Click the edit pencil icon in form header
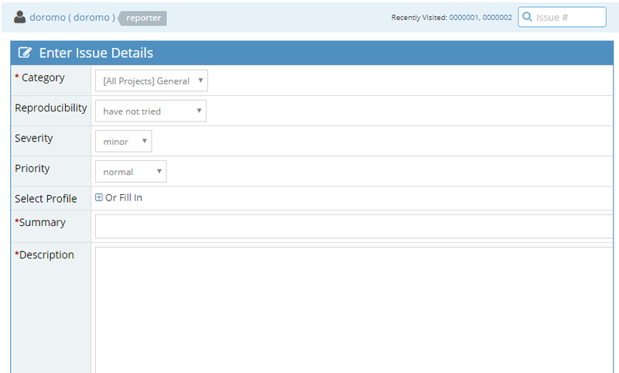This screenshot has height=373, width=619. tap(26, 53)
